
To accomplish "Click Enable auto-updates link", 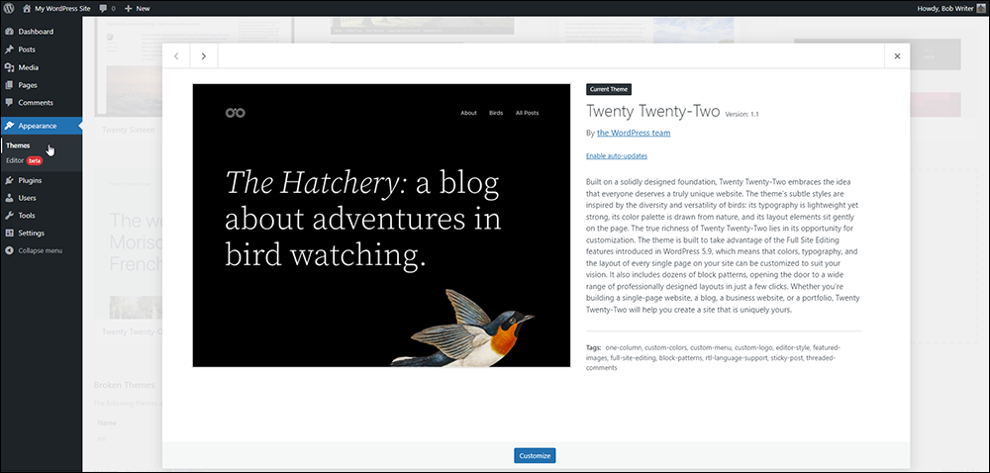I will click(616, 155).
